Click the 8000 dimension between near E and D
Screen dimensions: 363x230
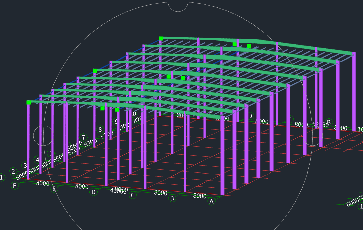click(x=82, y=186)
